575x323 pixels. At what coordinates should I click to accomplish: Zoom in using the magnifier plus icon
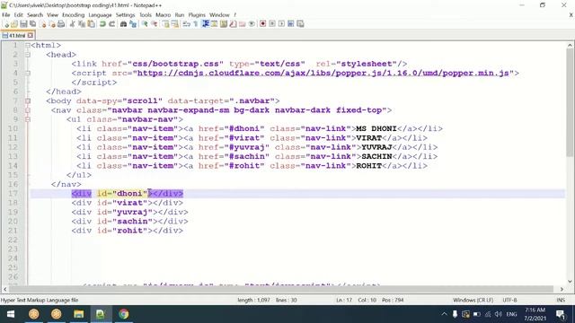click(x=145, y=24)
